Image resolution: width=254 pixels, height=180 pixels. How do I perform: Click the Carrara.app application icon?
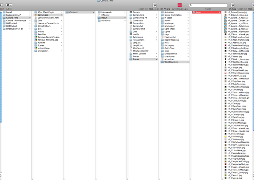point(36,15)
